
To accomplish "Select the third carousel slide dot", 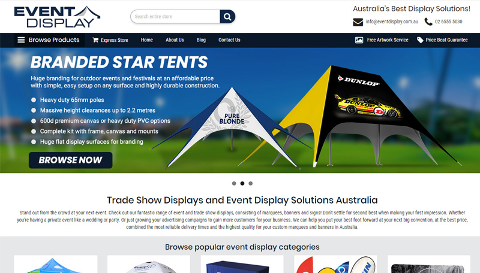I will (x=251, y=183).
